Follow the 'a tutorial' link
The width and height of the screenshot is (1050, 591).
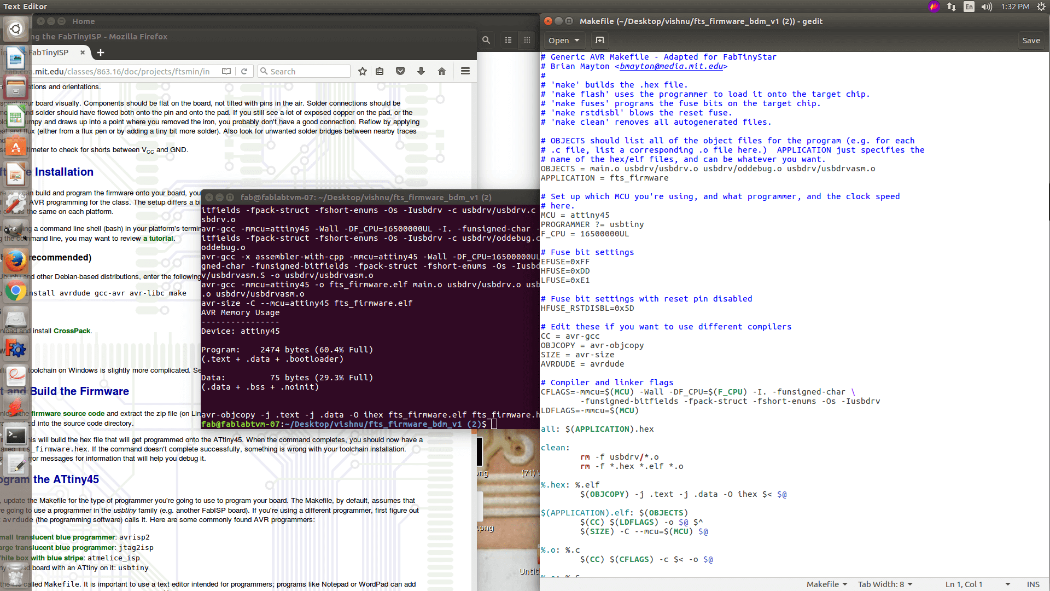coord(158,239)
